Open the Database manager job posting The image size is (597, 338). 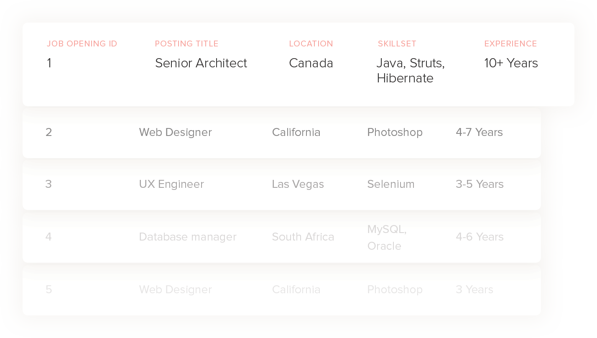point(188,237)
